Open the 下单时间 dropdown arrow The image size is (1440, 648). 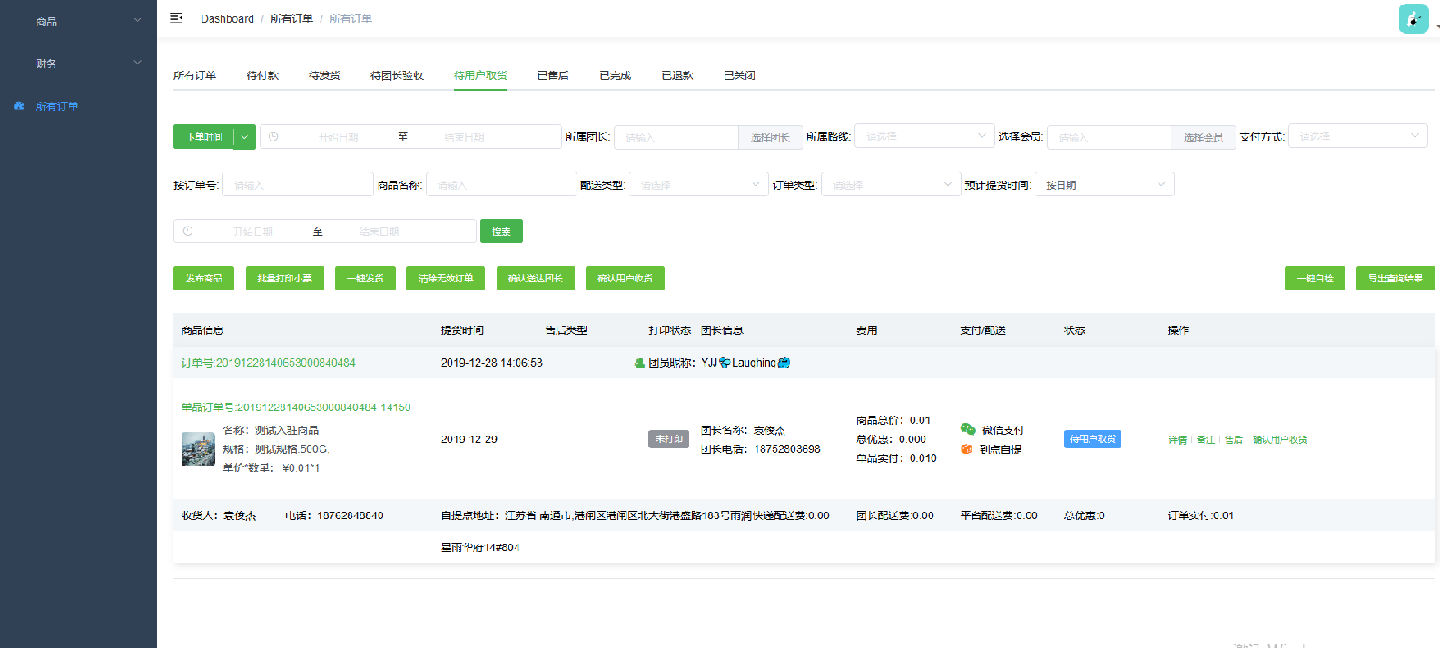[x=244, y=137]
